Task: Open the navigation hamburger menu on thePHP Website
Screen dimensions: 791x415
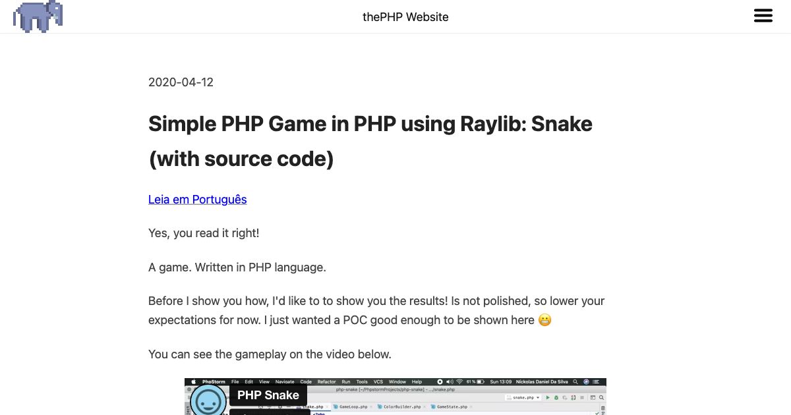Action: click(763, 15)
